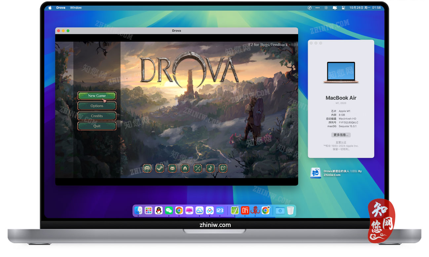Select the MacBook Air title text
Screen dimensions: 429x257
click(x=341, y=98)
